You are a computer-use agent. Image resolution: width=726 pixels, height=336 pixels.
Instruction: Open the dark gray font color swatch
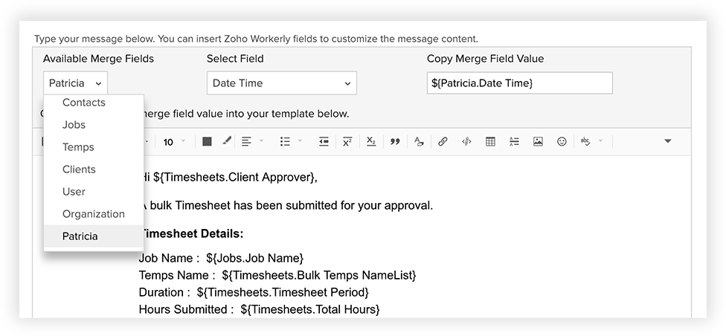(207, 141)
